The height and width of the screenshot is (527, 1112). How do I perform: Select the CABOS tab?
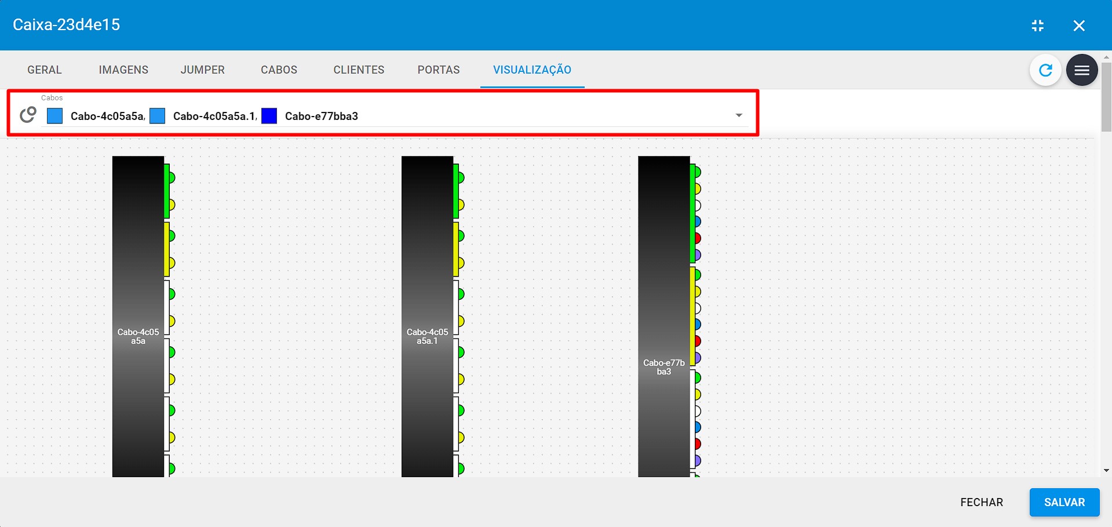click(x=279, y=70)
